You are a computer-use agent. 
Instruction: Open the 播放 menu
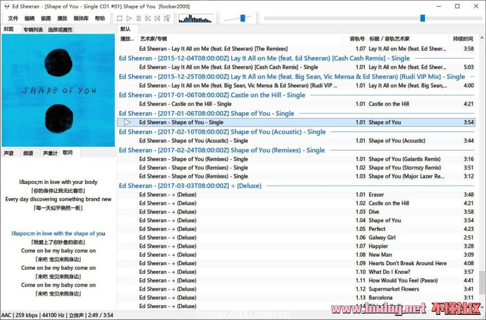[62, 19]
